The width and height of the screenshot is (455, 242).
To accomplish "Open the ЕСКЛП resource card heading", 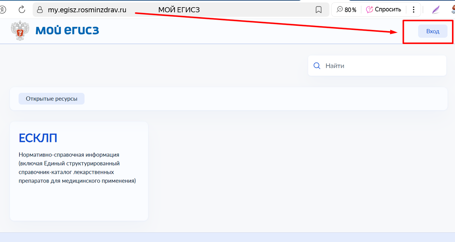I will (x=38, y=138).
